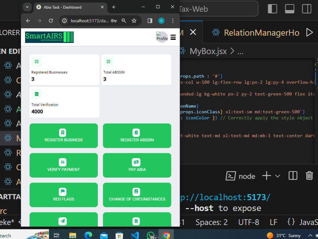Close the active VS Code editor tab
This screenshot has width=318, height=239.
[x=193, y=32]
